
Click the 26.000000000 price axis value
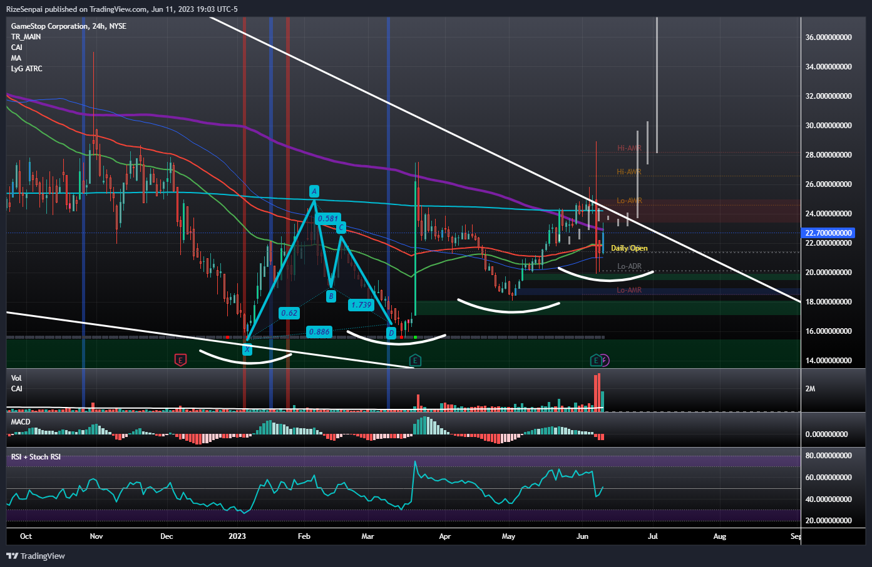828,184
